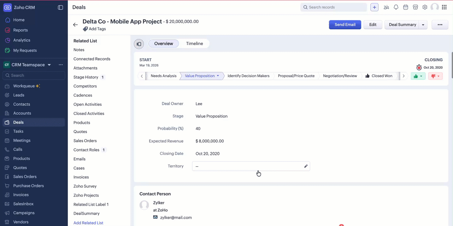This screenshot has width=453, height=226.
Task: Open the Deal Summary dropdown arrow
Action: coord(423,25)
